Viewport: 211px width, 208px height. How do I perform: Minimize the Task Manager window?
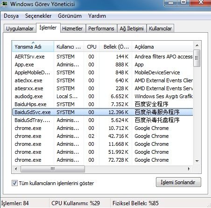pos(171,2)
